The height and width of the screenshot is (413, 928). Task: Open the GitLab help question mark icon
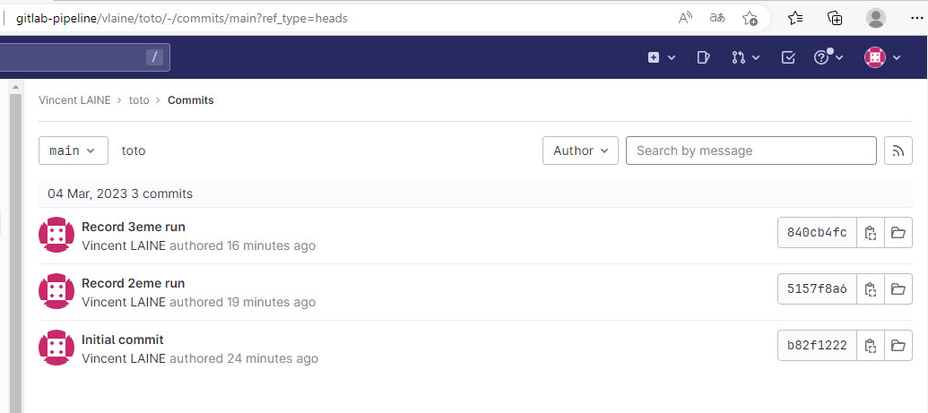point(821,57)
